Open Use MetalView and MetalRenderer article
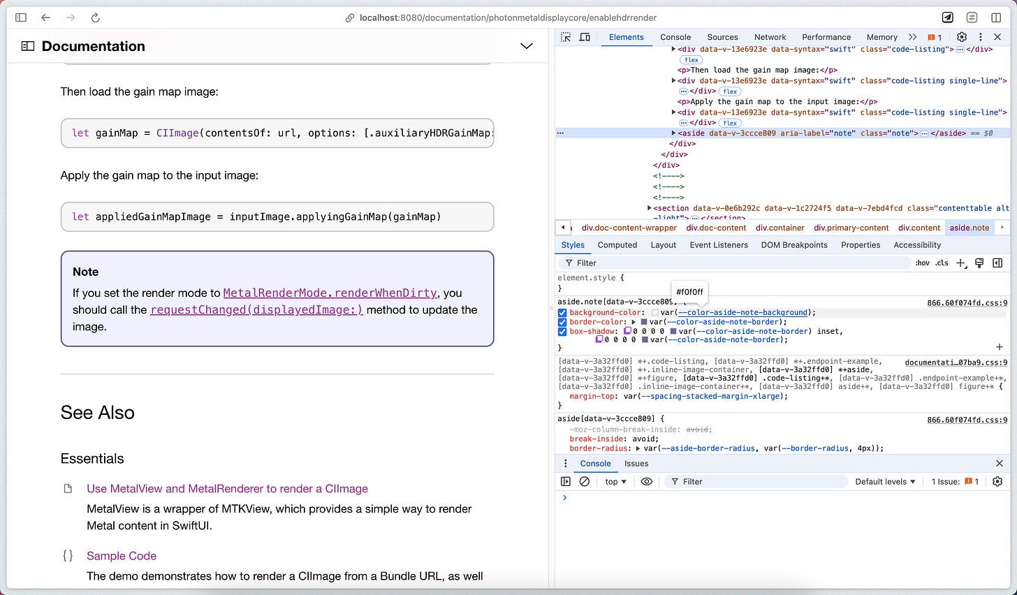The width and height of the screenshot is (1017, 595). [227, 489]
